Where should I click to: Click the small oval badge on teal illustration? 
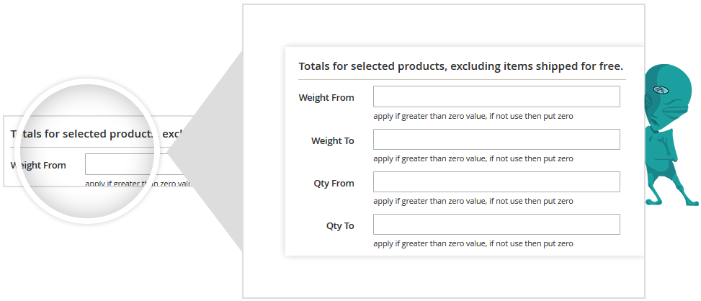657,90
